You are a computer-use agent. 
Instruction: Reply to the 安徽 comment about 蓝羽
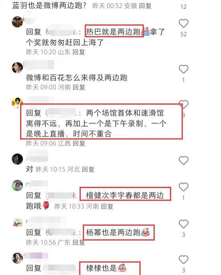(x=145, y=6)
